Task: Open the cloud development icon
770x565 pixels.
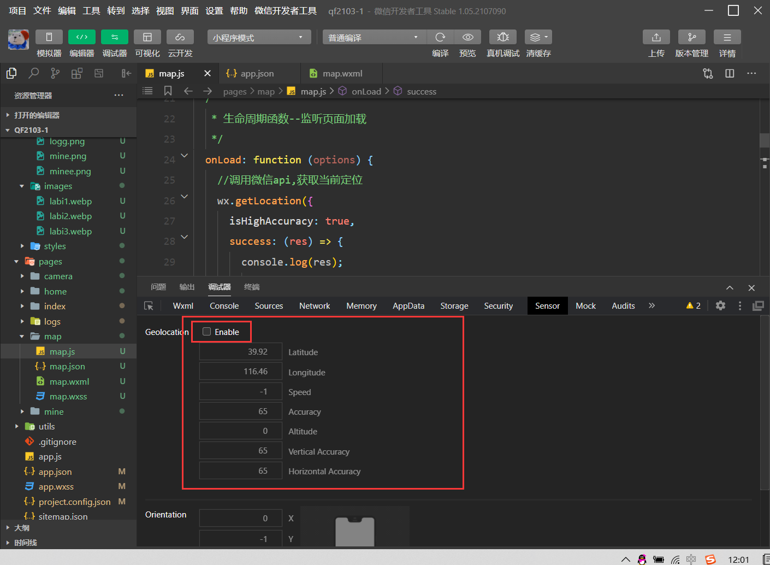Action: (180, 37)
